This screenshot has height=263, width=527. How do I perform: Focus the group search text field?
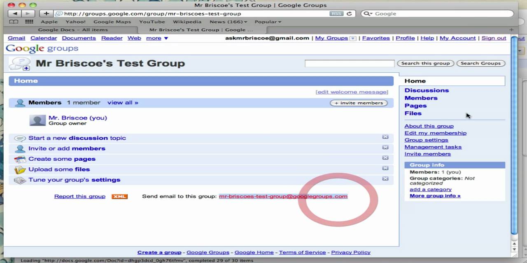(x=350, y=63)
